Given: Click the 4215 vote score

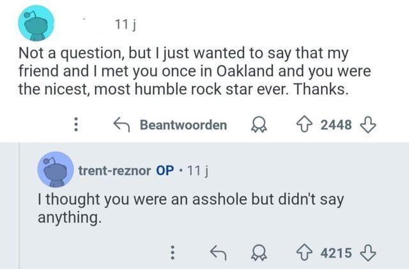Looking at the screenshot, I should tap(336, 253).
